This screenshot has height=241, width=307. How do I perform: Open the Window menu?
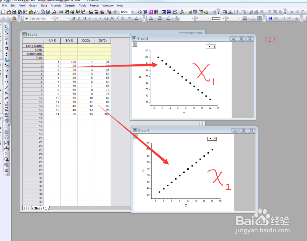point(108,6)
